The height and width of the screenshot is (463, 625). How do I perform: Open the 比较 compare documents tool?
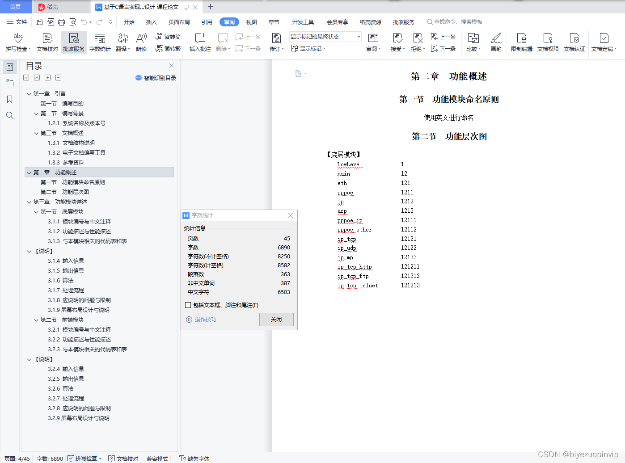[x=473, y=42]
